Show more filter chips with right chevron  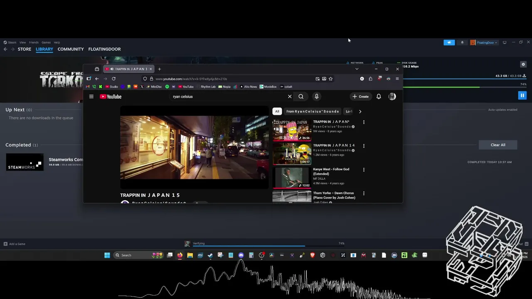pyautogui.click(x=360, y=111)
